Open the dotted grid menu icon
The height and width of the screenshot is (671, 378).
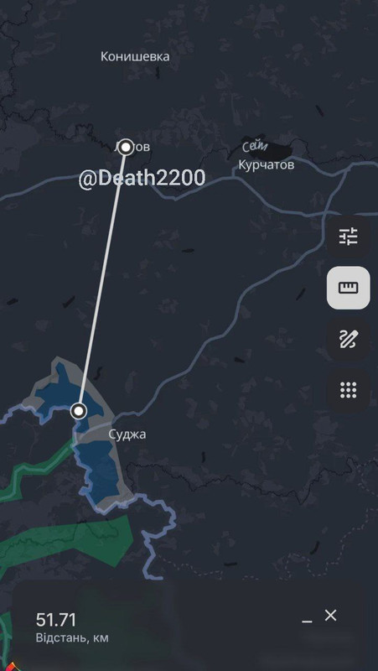coord(348,391)
